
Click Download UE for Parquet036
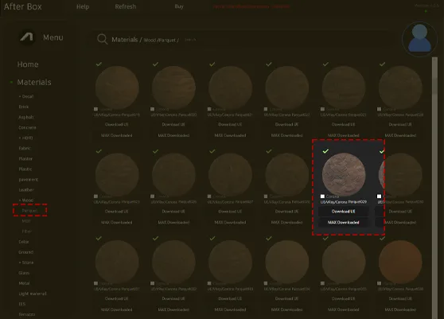pyautogui.click(x=400, y=298)
